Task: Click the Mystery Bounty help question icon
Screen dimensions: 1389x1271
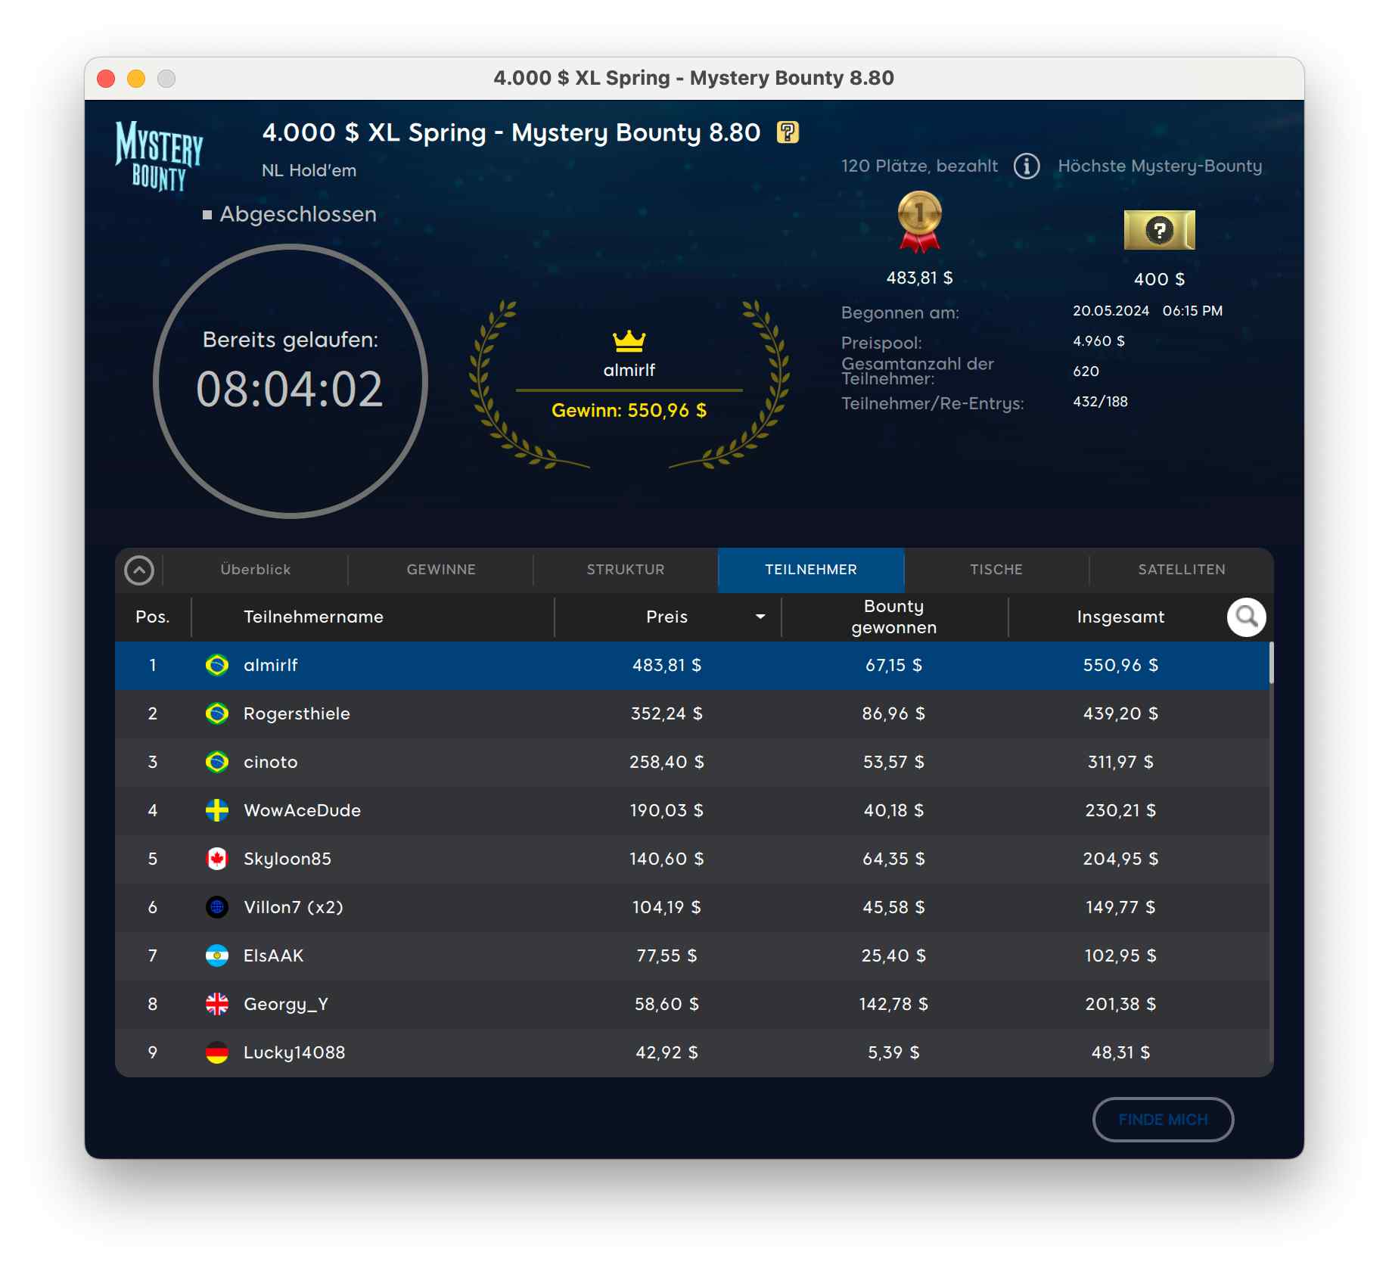Action: point(788,132)
